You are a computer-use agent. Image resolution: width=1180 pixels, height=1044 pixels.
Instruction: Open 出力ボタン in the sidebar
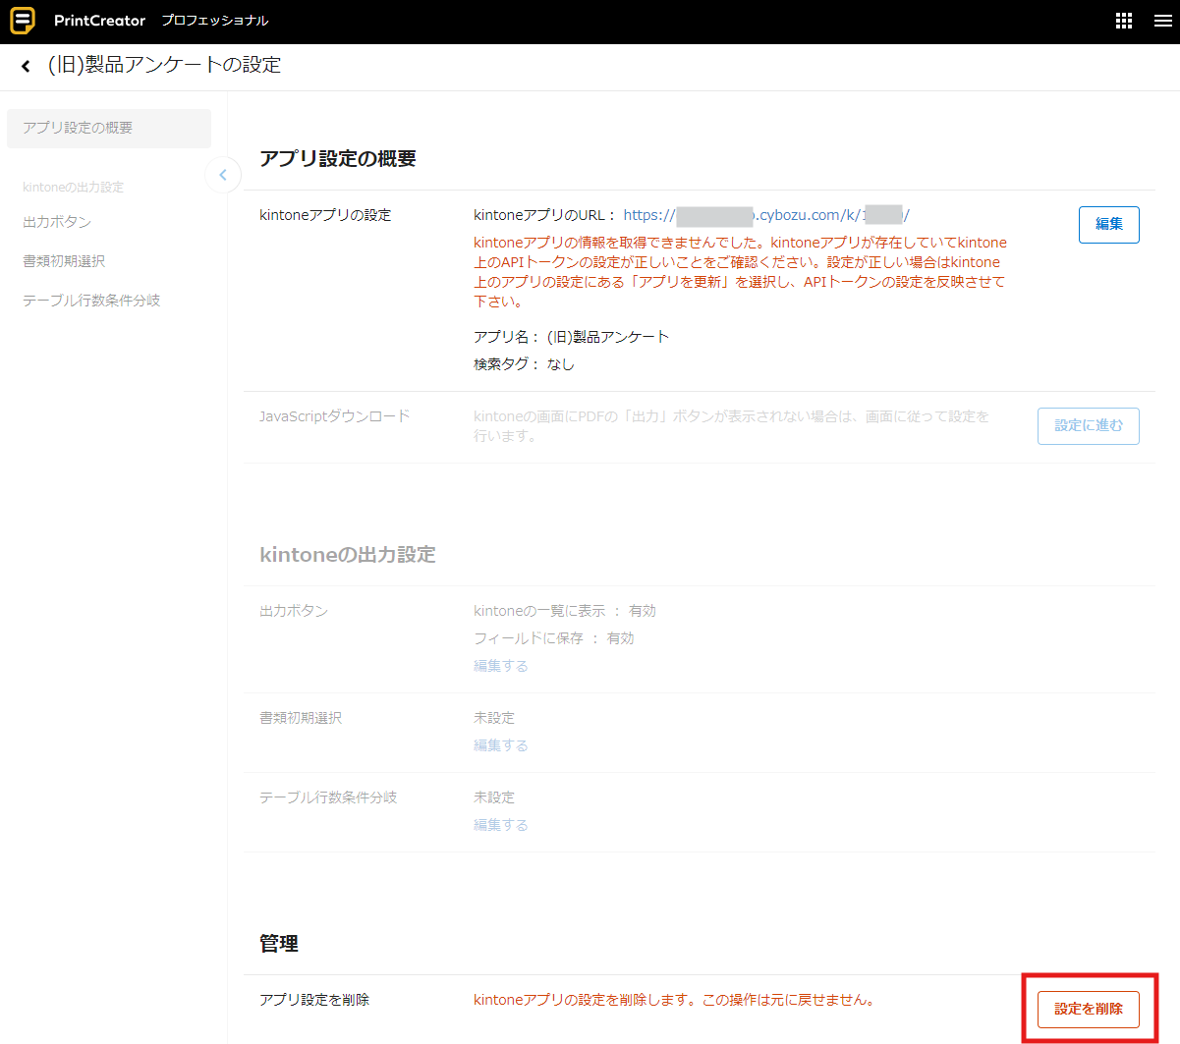[x=57, y=222]
